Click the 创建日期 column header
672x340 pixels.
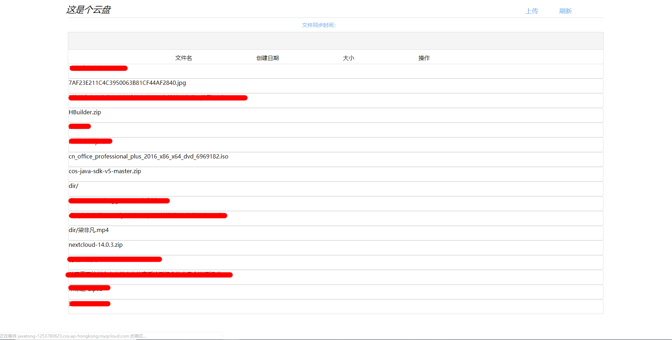267,58
